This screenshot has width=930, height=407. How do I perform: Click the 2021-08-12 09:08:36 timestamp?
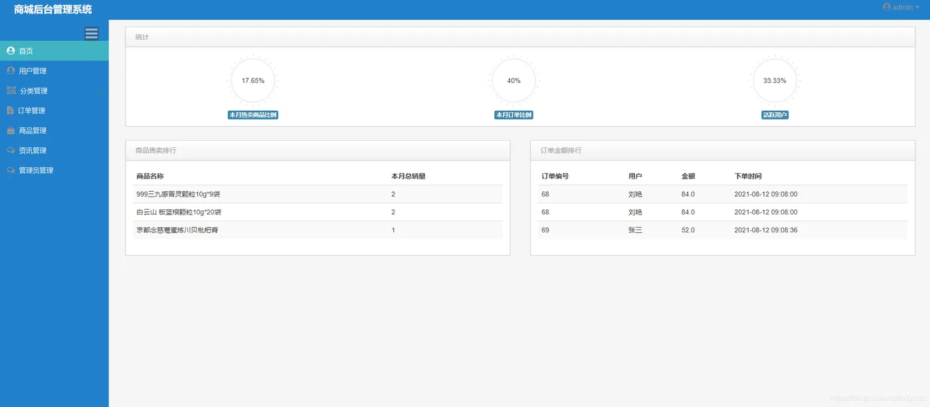(766, 230)
